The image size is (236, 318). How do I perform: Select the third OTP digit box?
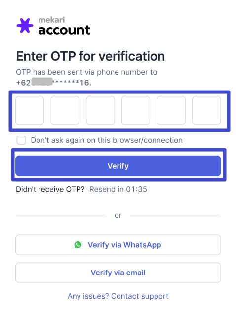tap(100, 110)
